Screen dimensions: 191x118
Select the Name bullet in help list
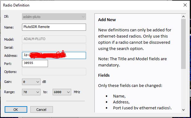[119, 96]
